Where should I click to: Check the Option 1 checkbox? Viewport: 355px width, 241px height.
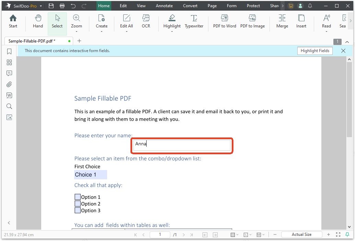(x=78, y=197)
